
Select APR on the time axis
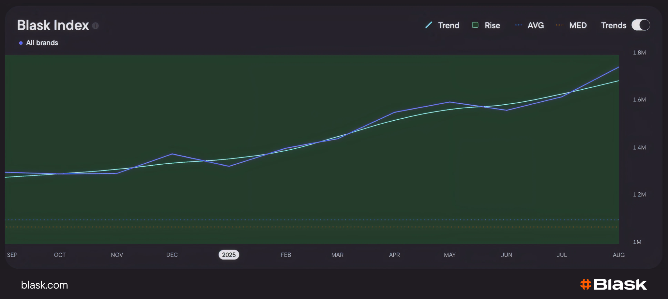coord(394,255)
